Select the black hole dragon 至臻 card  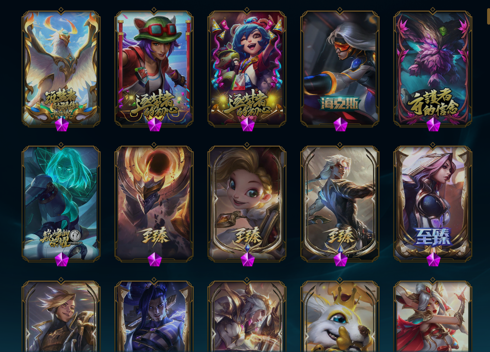(154, 203)
